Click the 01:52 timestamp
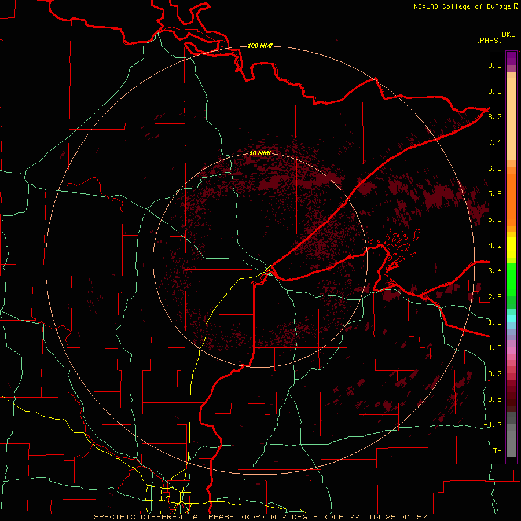This screenshot has width=521, height=521. click(414, 517)
